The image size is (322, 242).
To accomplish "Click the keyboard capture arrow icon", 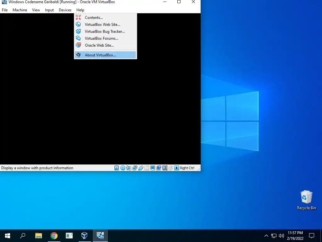I will [x=176, y=168].
